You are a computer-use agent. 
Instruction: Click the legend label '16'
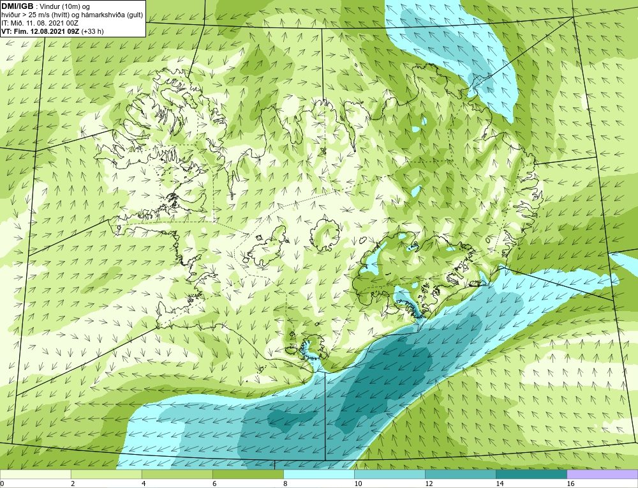tap(570, 484)
